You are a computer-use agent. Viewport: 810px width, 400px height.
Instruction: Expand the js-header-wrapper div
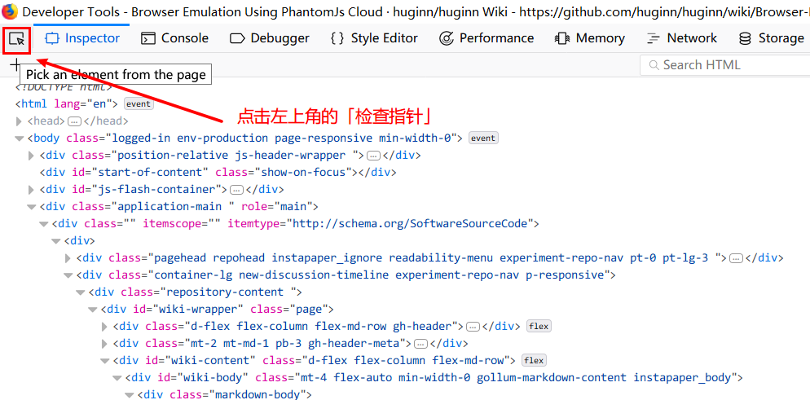coord(32,156)
